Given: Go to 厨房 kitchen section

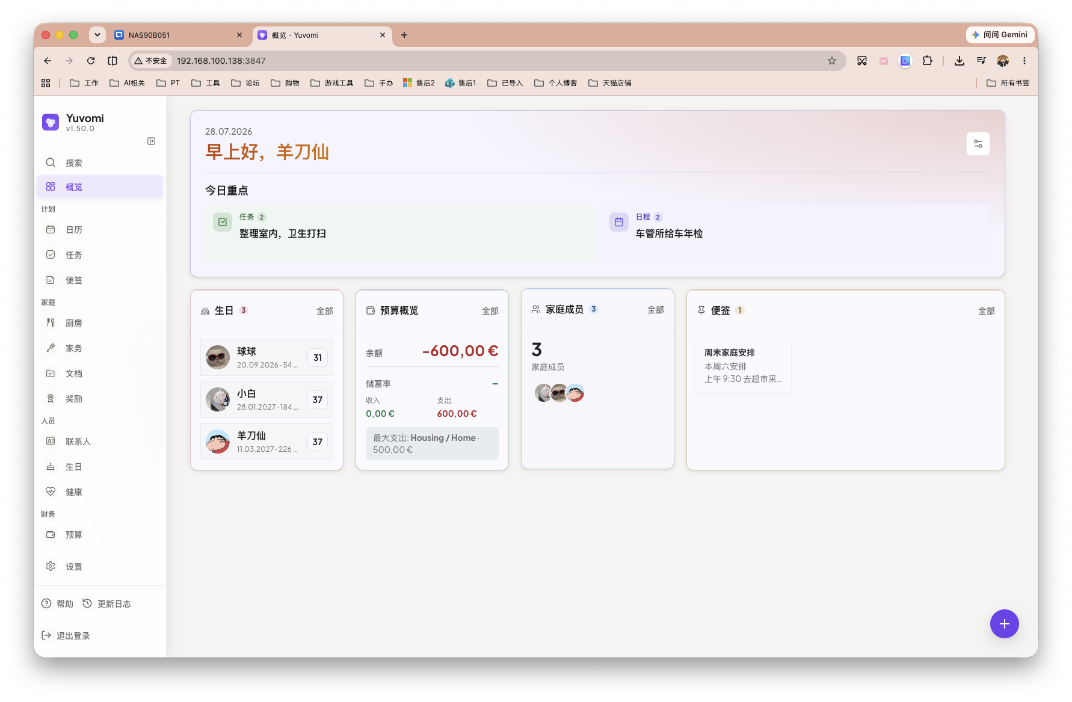Looking at the screenshot, I should [x=100, y=323].
